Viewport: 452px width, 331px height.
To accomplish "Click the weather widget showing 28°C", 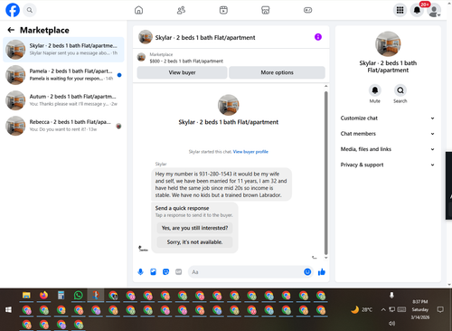I will coord(362,309).
